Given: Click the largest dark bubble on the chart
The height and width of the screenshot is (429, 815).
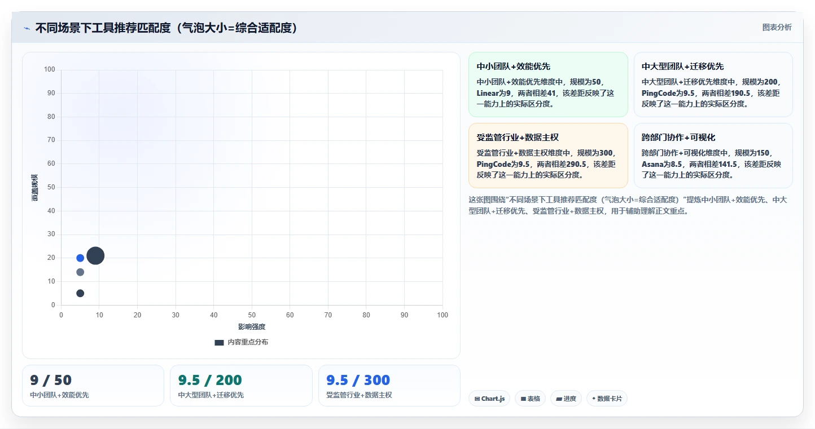Looking at the screenshot, I should (x=96, y=256).
